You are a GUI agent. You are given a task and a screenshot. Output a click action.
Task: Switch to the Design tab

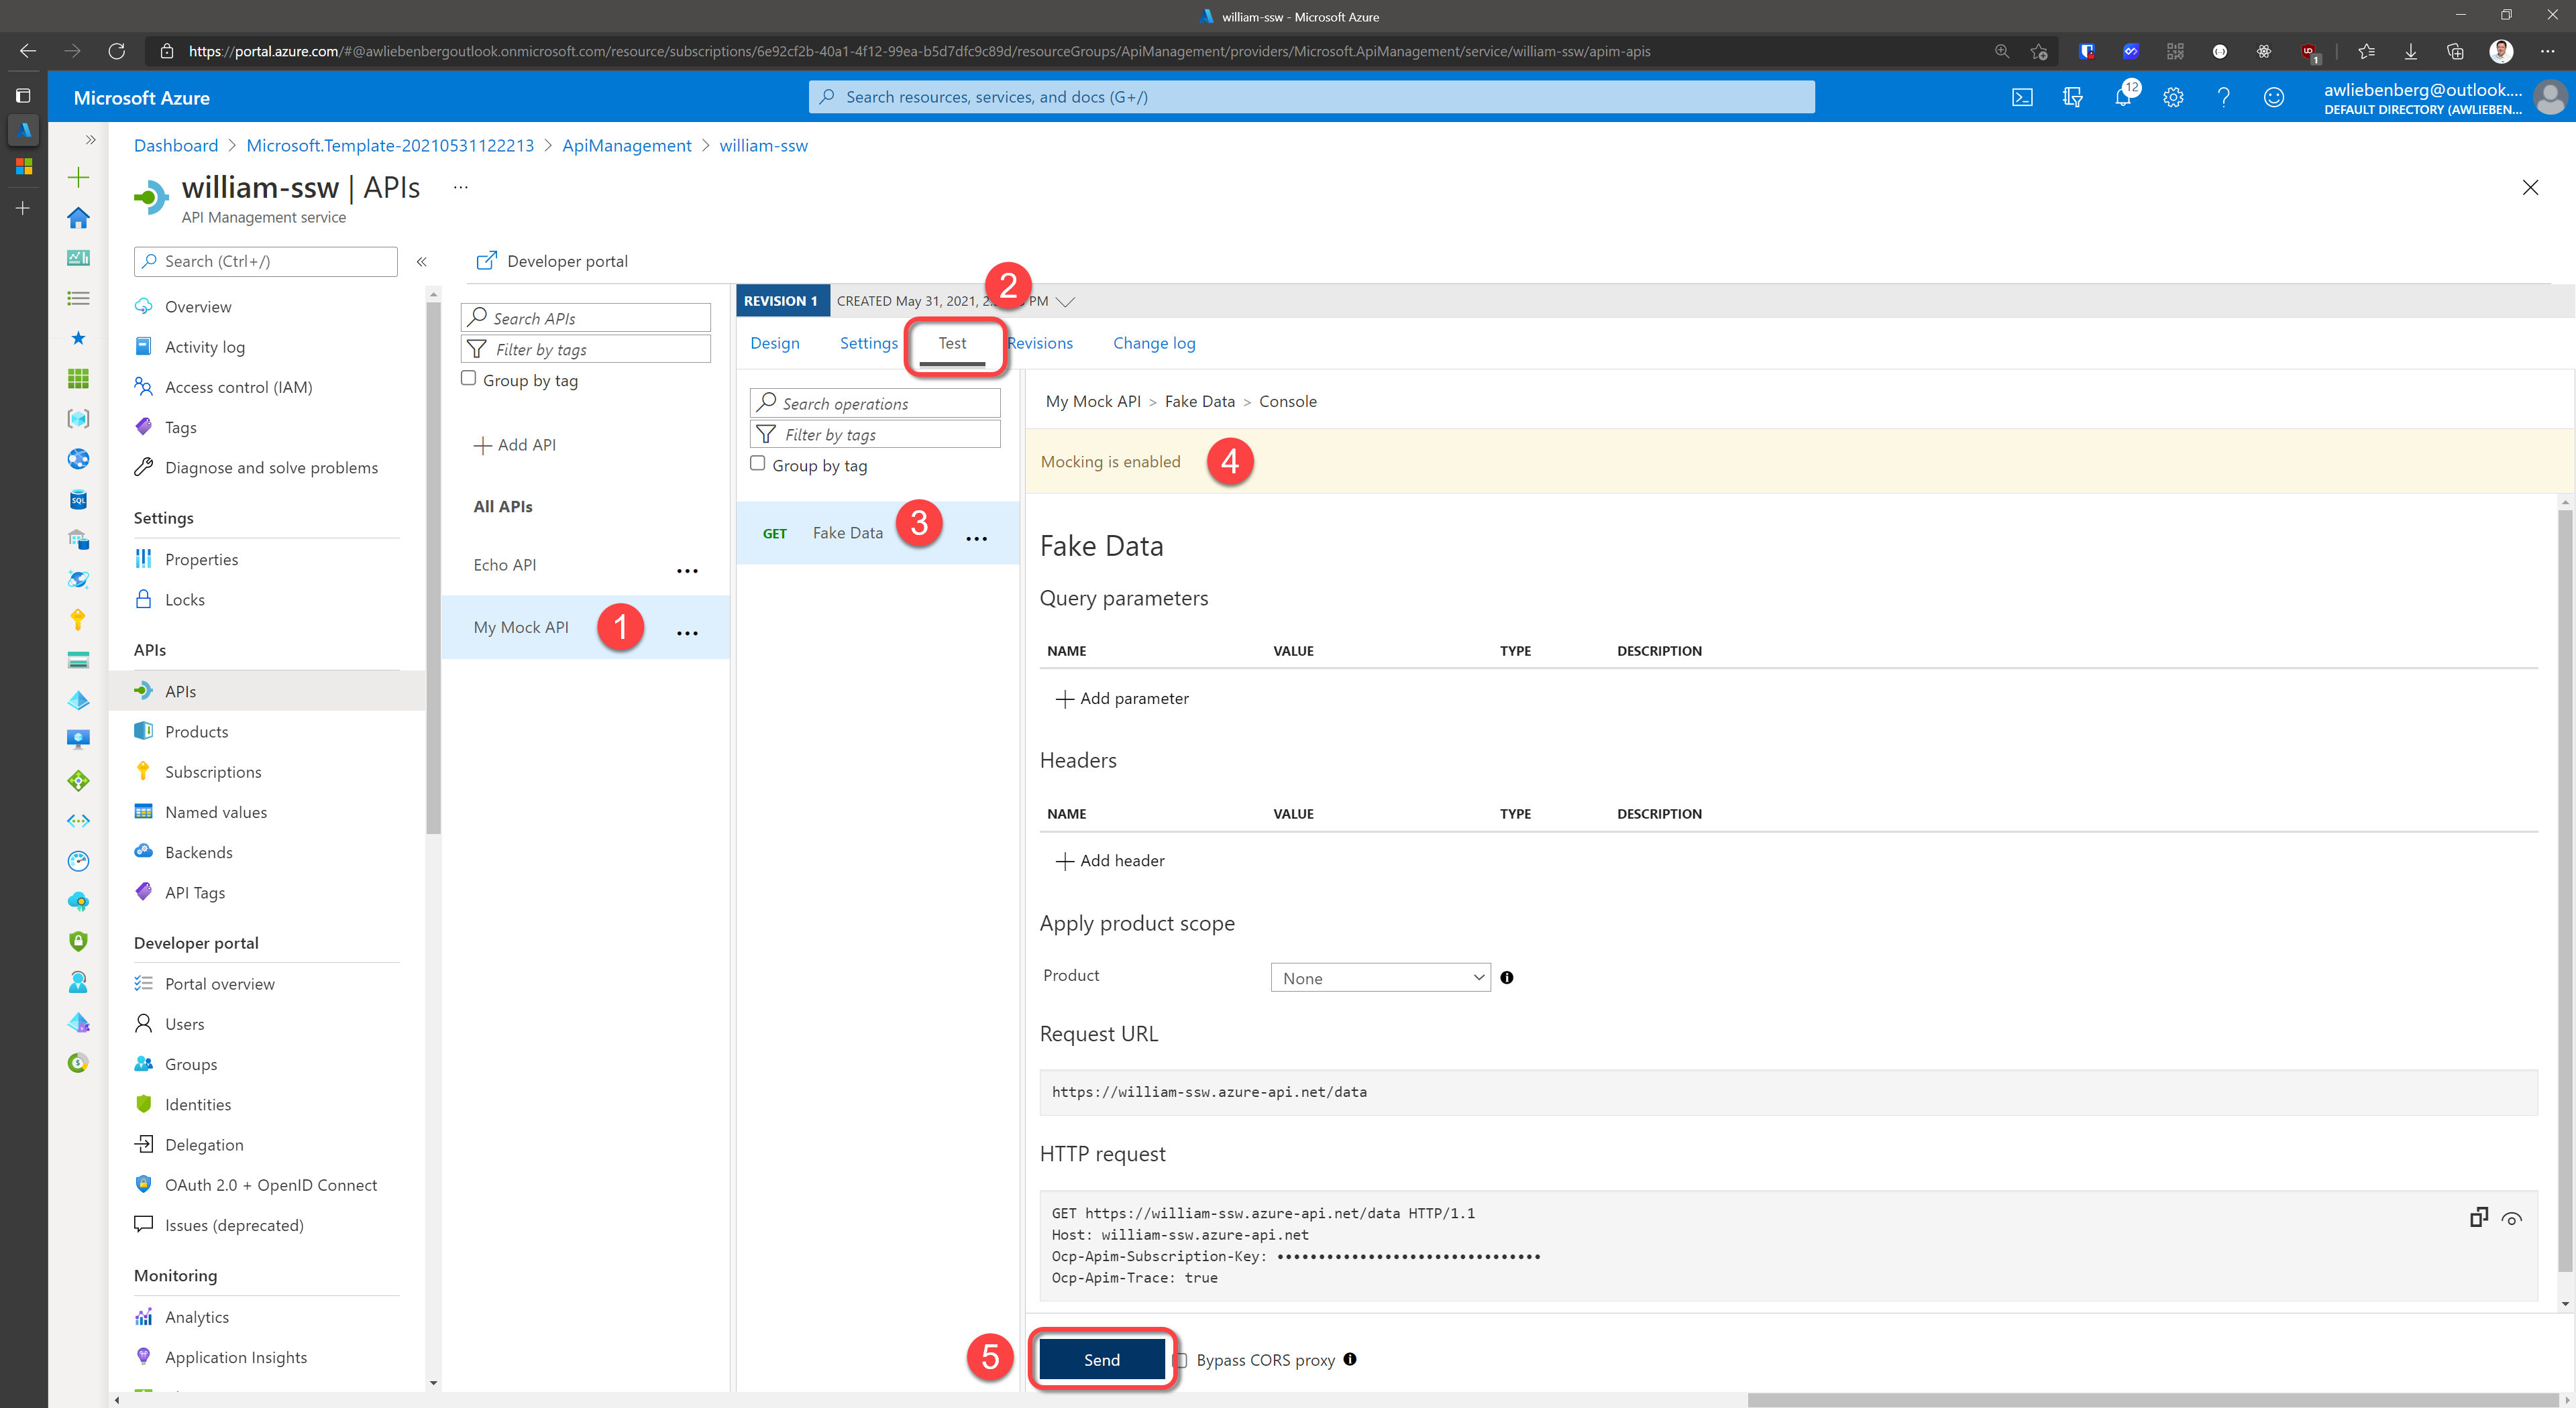pos(774,343)
